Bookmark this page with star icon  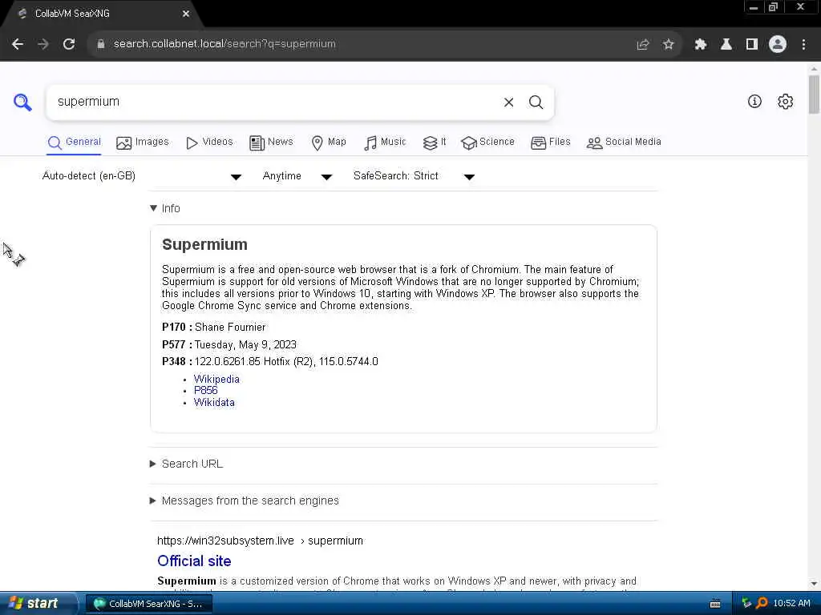(668, 45)
